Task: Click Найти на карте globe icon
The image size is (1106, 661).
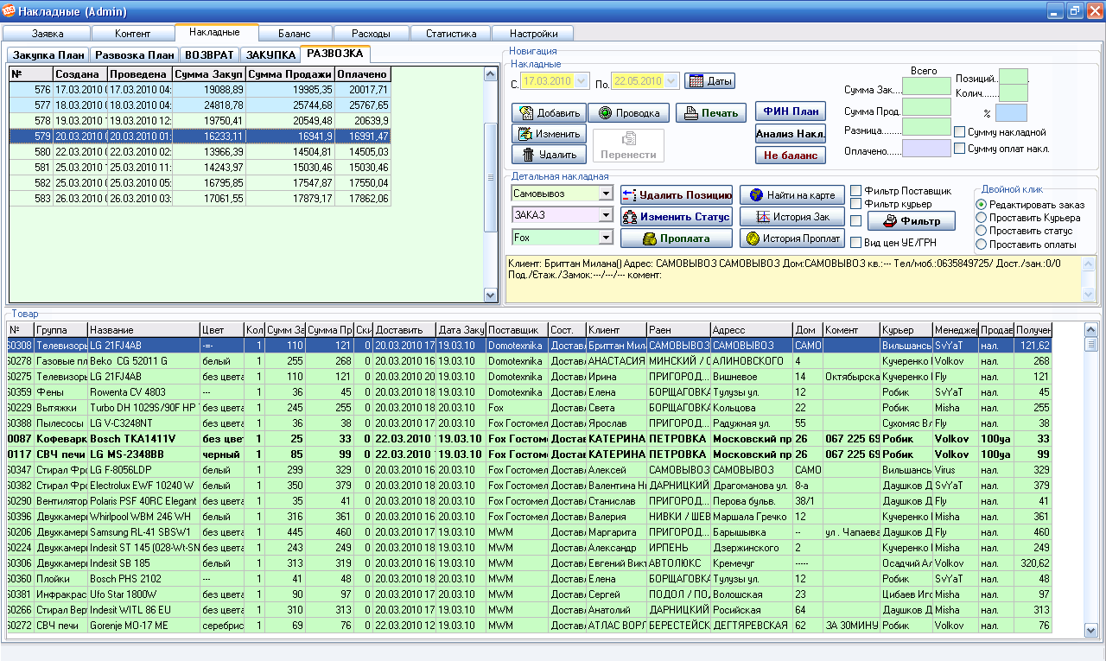Action: 756,195
